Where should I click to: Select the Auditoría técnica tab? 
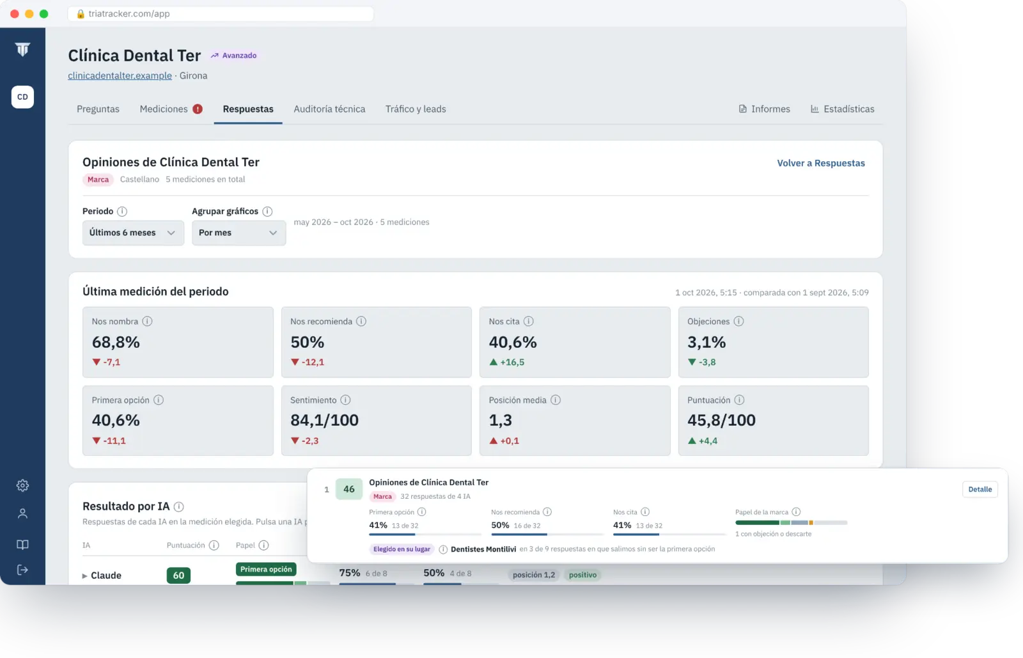(329, 109)
